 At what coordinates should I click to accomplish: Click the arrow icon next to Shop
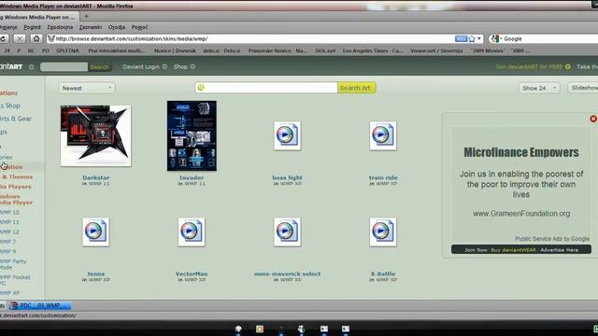coord(192,66)
